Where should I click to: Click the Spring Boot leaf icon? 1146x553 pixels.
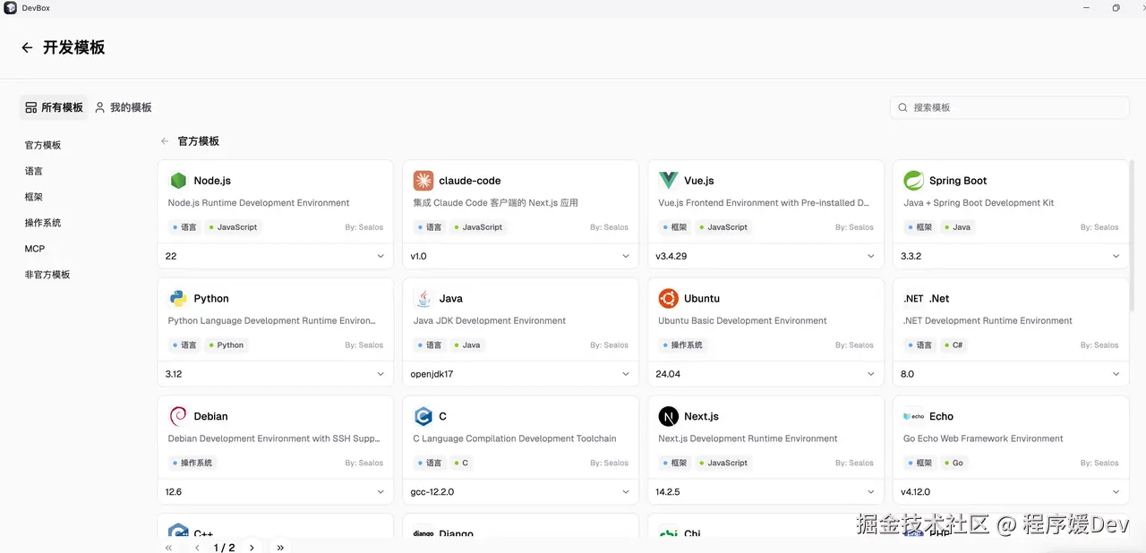(x=913, y=181)
